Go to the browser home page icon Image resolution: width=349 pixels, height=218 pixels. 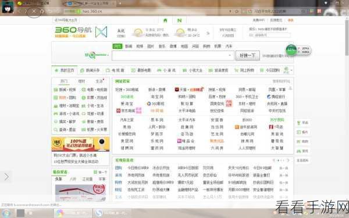42,11
